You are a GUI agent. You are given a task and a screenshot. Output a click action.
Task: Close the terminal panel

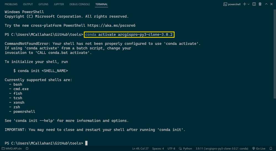pos(272,4)
